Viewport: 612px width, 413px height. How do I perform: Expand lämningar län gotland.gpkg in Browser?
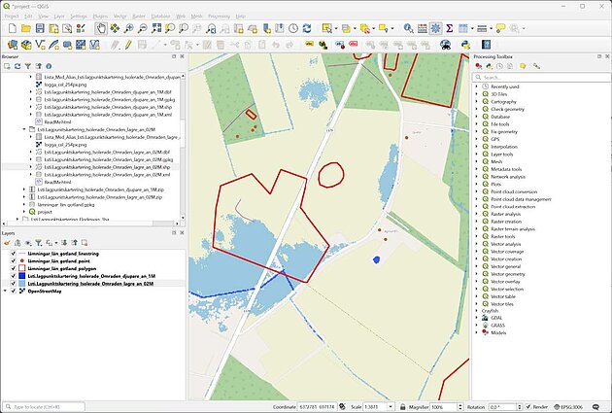pos(24,204)
